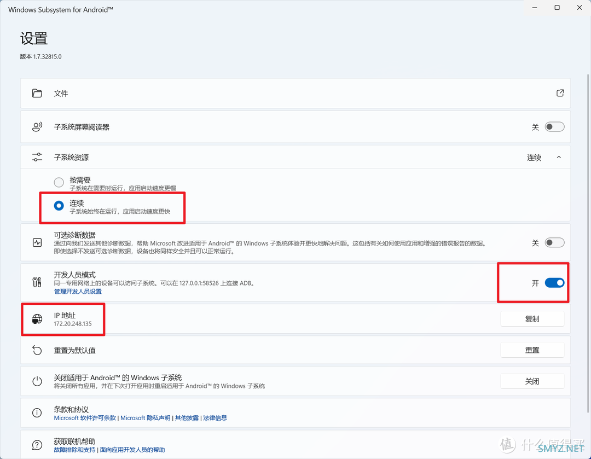591x459 pixels.
Task: Click the 关闭 button to shut subsystem
Action: coord(532,381)
